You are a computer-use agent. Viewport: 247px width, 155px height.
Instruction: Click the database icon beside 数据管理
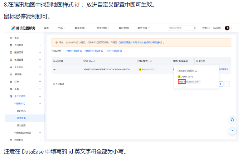pos(11,60)
